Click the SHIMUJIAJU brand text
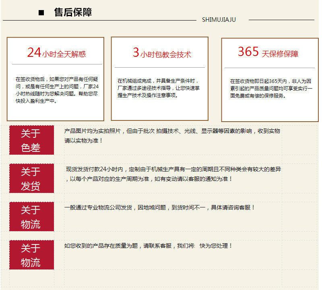 coord(219,20)
